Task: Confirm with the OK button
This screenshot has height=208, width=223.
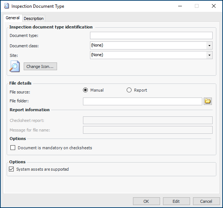Action: [146, 201]
